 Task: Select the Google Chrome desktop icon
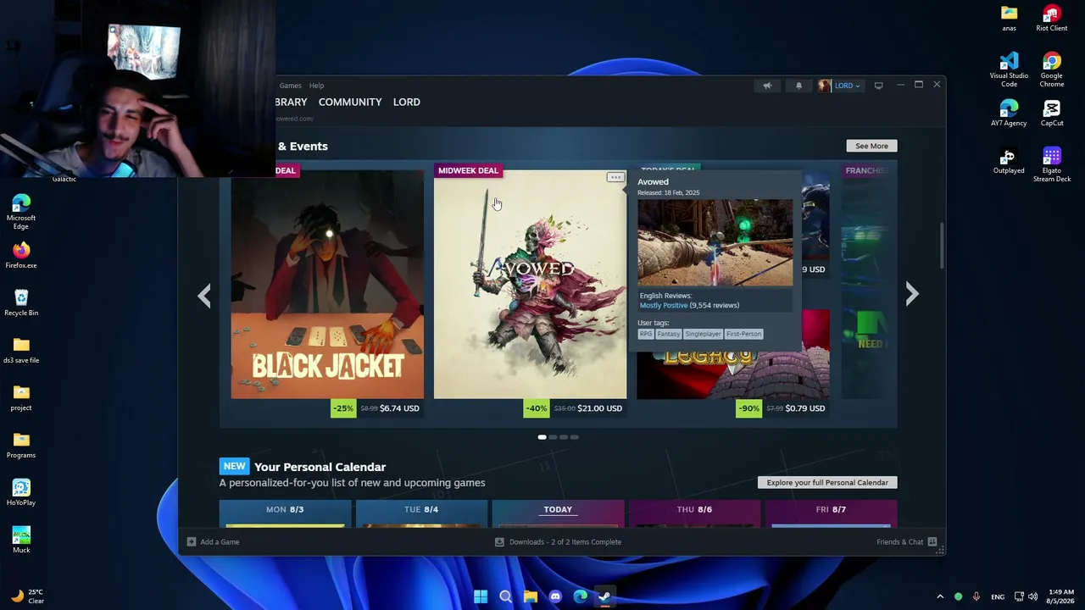(x=1052, y=70)
